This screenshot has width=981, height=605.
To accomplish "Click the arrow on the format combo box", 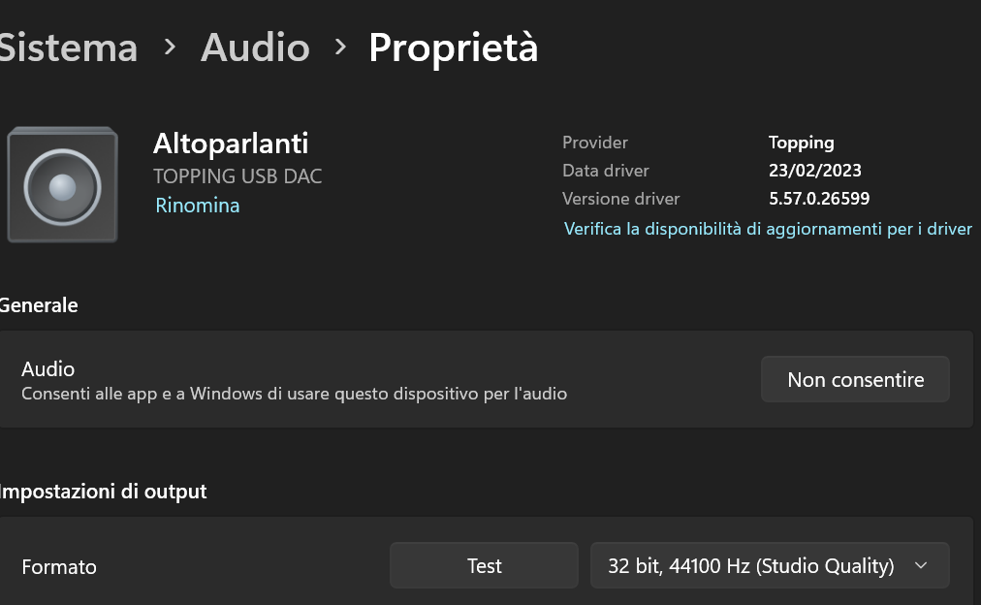I will pos(921,565).
